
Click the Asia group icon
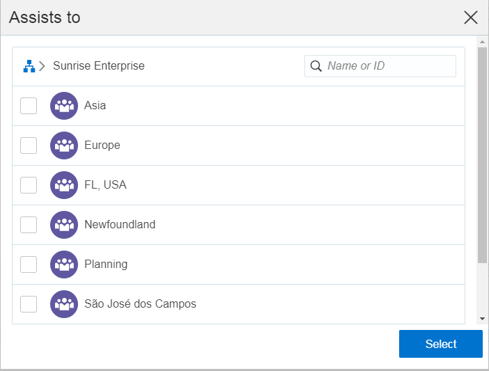coord(64,106)
